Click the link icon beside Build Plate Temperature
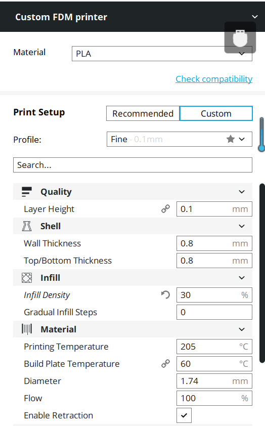This screenshot has width=265, height=426. pos(166,364)
